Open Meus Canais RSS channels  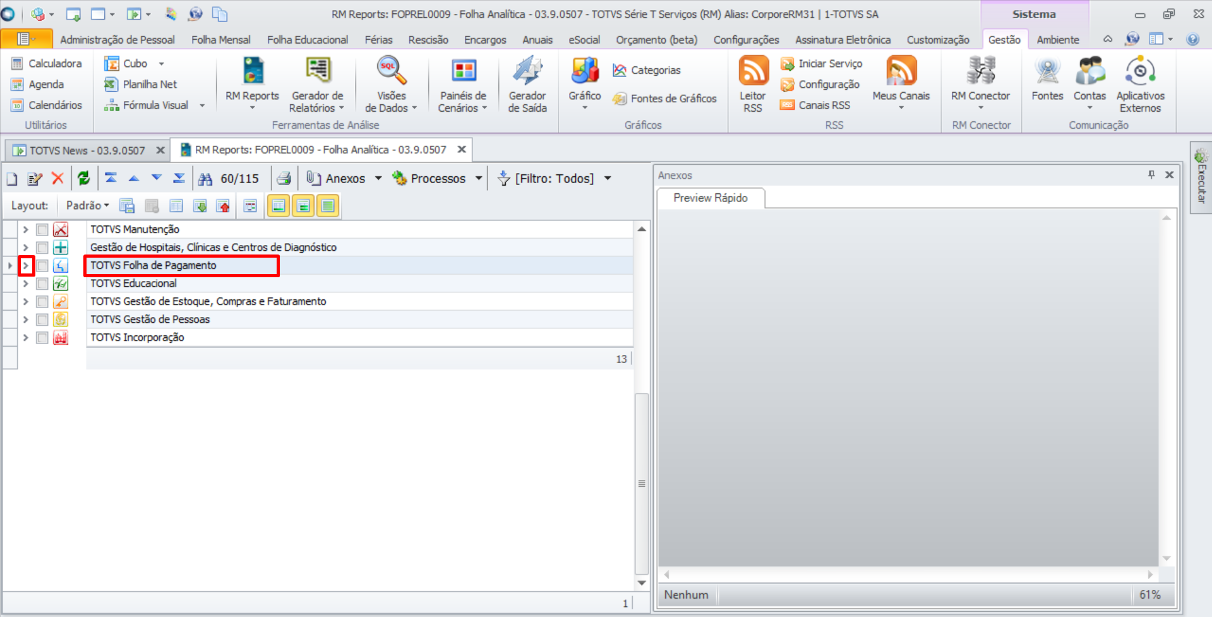pyautogui.click(x=901, y=82)
